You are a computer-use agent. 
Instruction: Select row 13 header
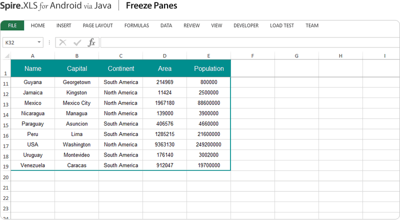(5, 104)
